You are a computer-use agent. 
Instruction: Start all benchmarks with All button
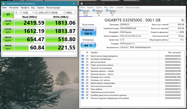point(8,14)
